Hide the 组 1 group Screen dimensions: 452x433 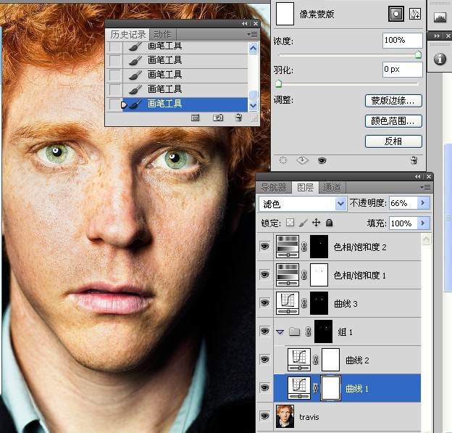click(x=265, y=331)
